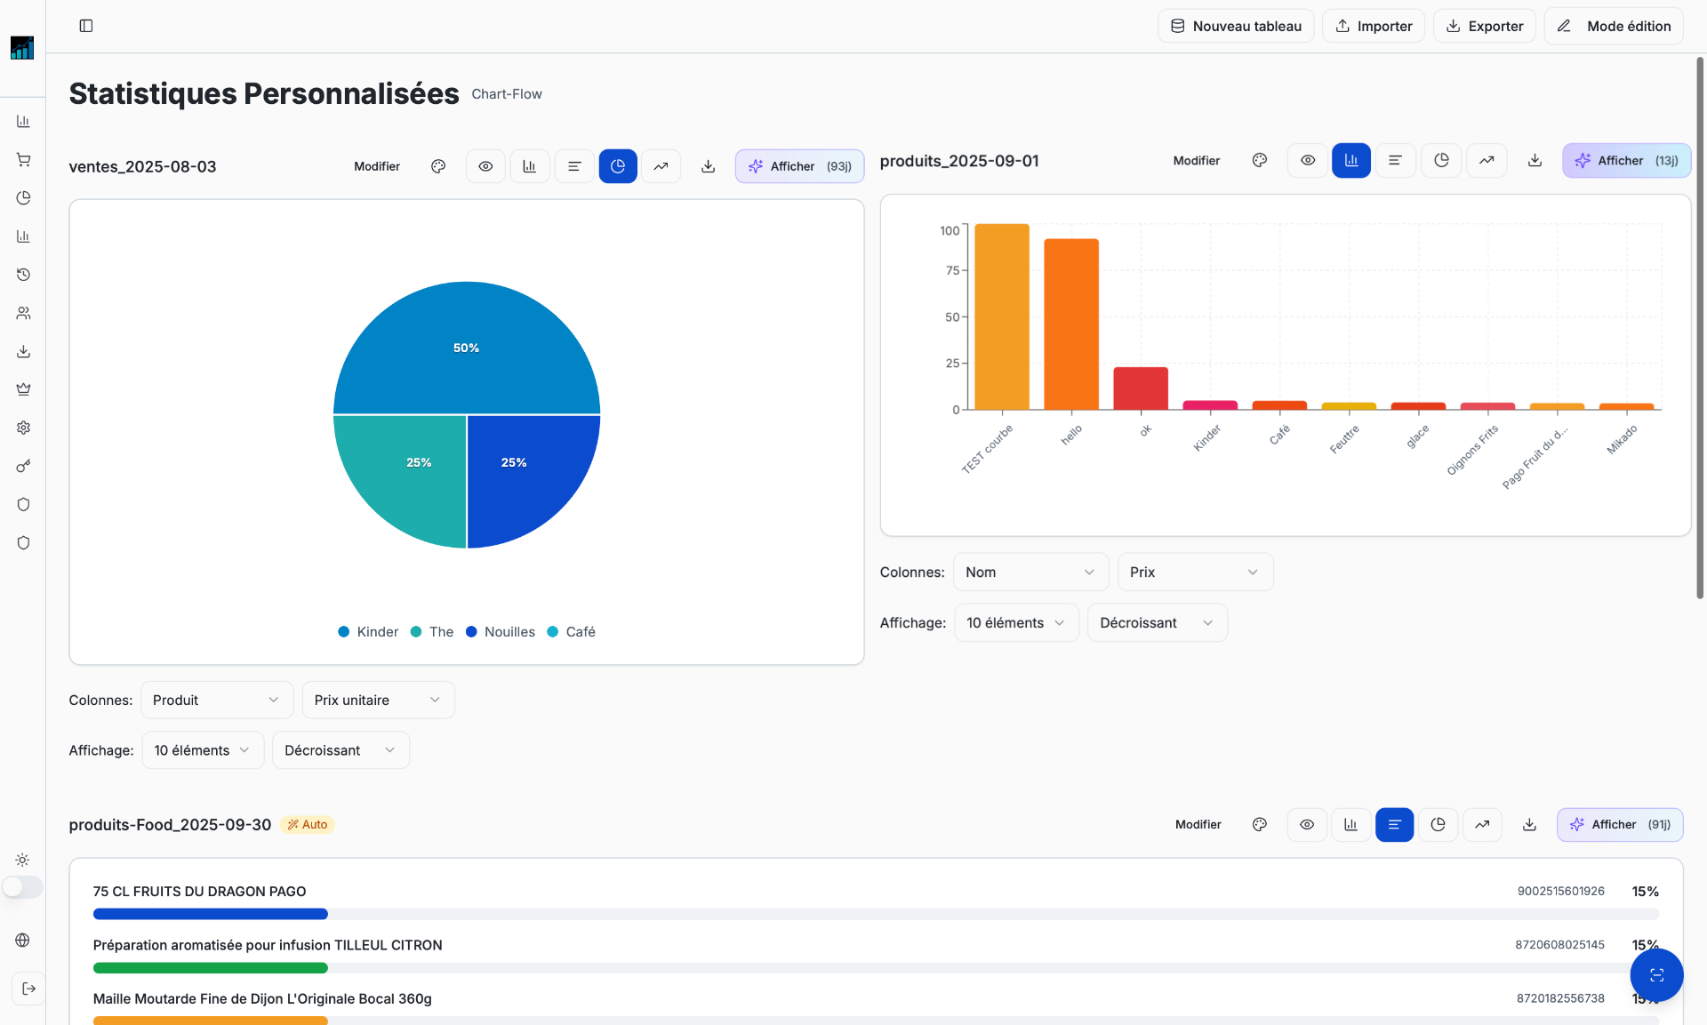Expand the Prix column dropdown

tap(1195, 573)
